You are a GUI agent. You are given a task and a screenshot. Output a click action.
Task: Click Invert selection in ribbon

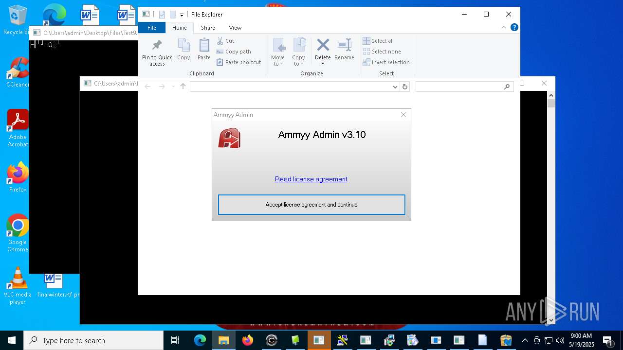point(386,62)
